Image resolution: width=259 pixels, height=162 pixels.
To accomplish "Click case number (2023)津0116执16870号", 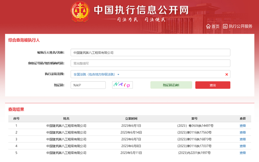I will click(x=194, y=139).
